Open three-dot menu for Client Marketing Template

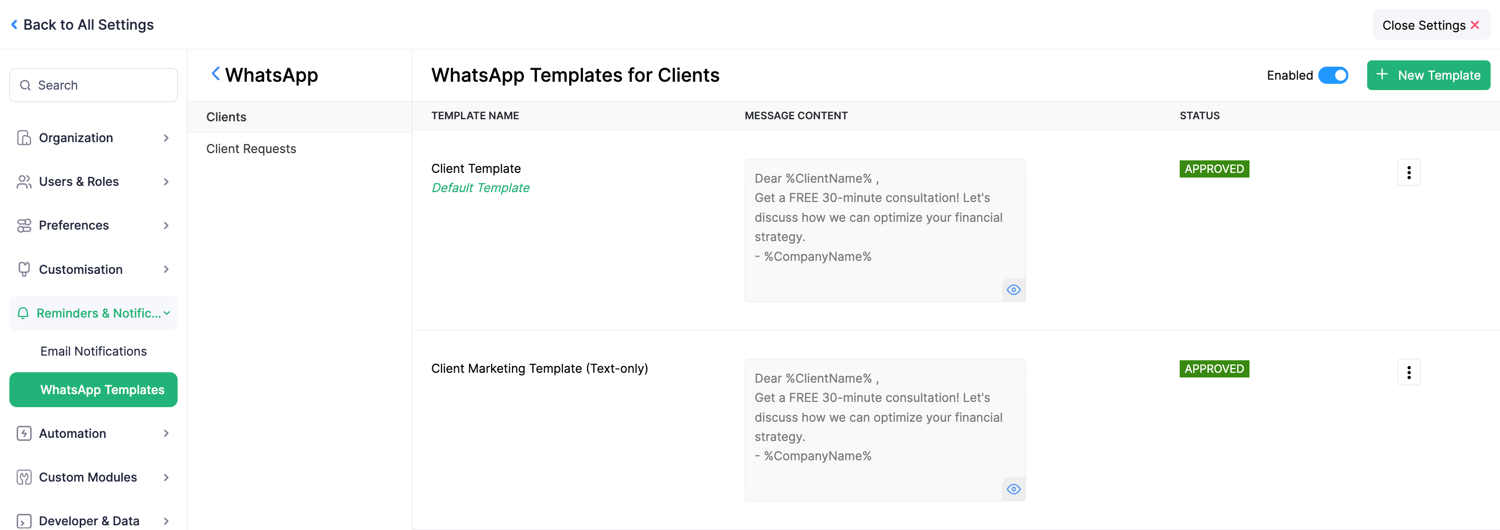(x=1408, y=372)
